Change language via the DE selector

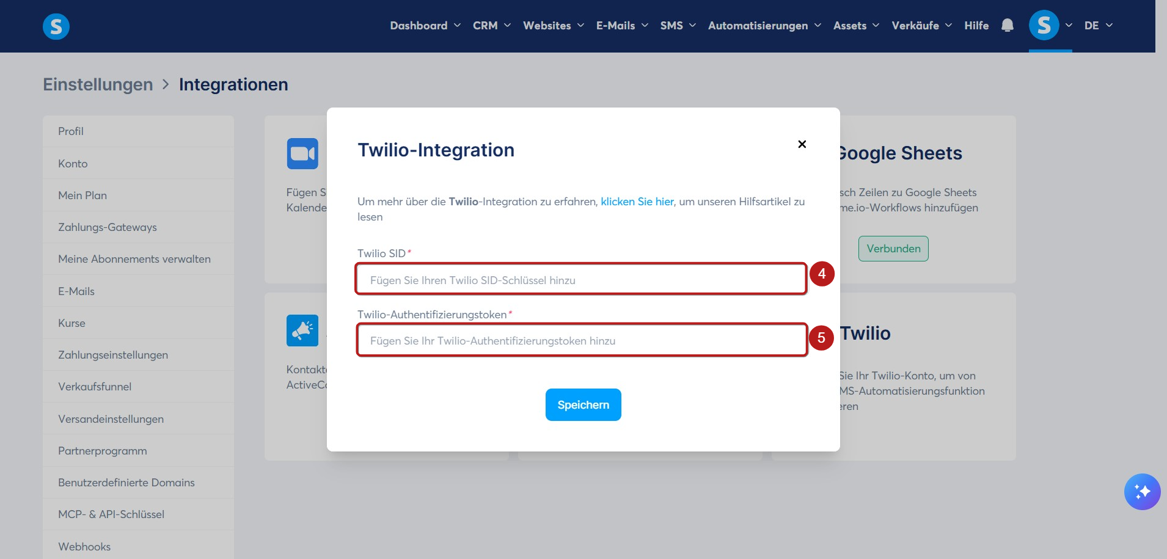1099,26
